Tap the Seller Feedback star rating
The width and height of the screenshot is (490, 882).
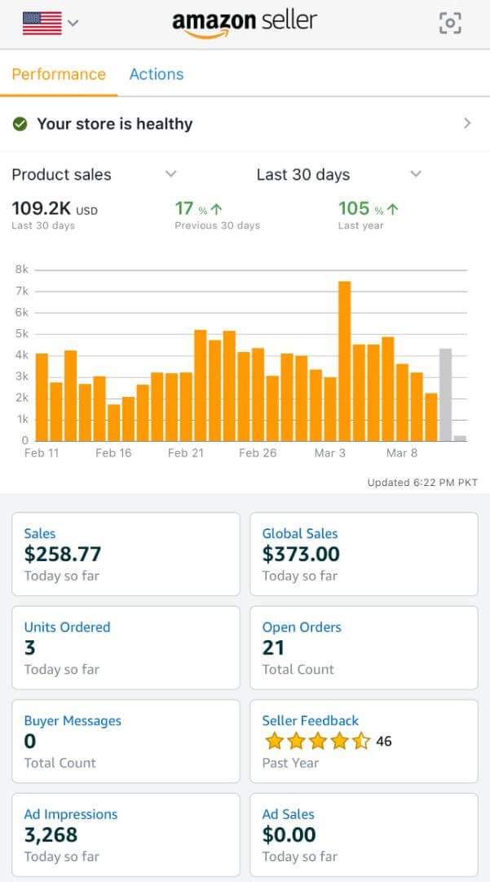coord(318,742)
